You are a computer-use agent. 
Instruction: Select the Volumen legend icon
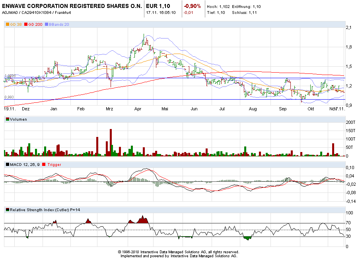pyautogui.click(x=8, y=119)
